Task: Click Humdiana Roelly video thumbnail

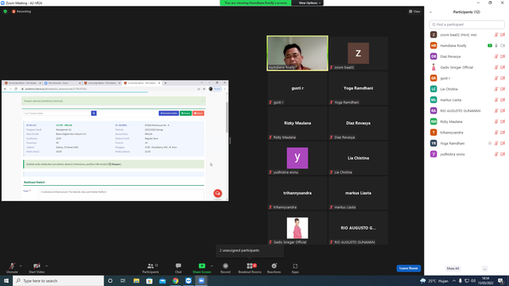Action: coord(297,53)
